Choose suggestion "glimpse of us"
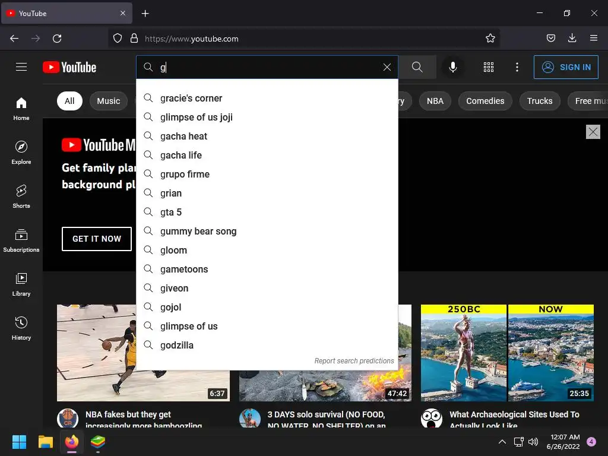Image resolution: width=608 pixels, height=456 pixels. click(267, 326)
